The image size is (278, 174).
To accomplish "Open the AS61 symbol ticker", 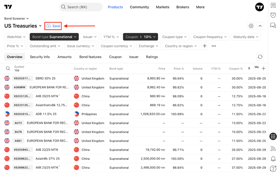I will tap(18, 141).
